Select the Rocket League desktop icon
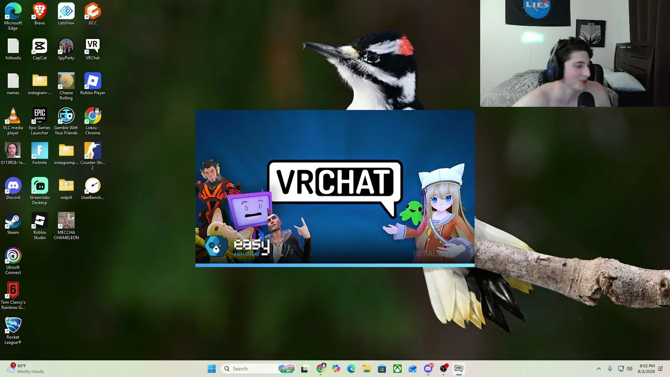 coord(13,331)
